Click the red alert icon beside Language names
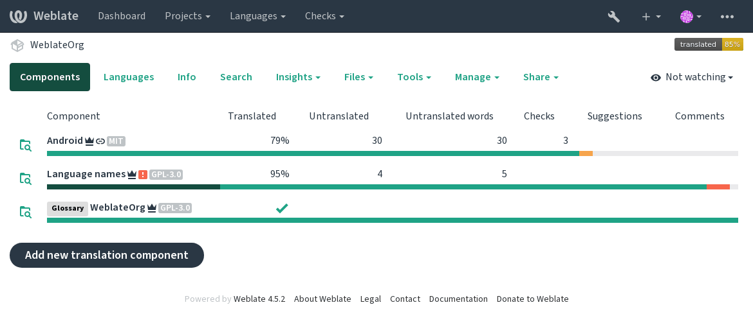This screenshot has height=323, width=753. click(x=143, y=175)
